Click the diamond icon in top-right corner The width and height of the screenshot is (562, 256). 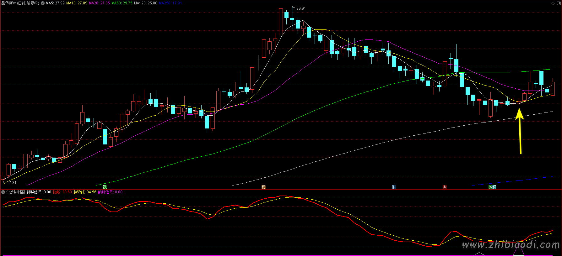click(553, 3)
